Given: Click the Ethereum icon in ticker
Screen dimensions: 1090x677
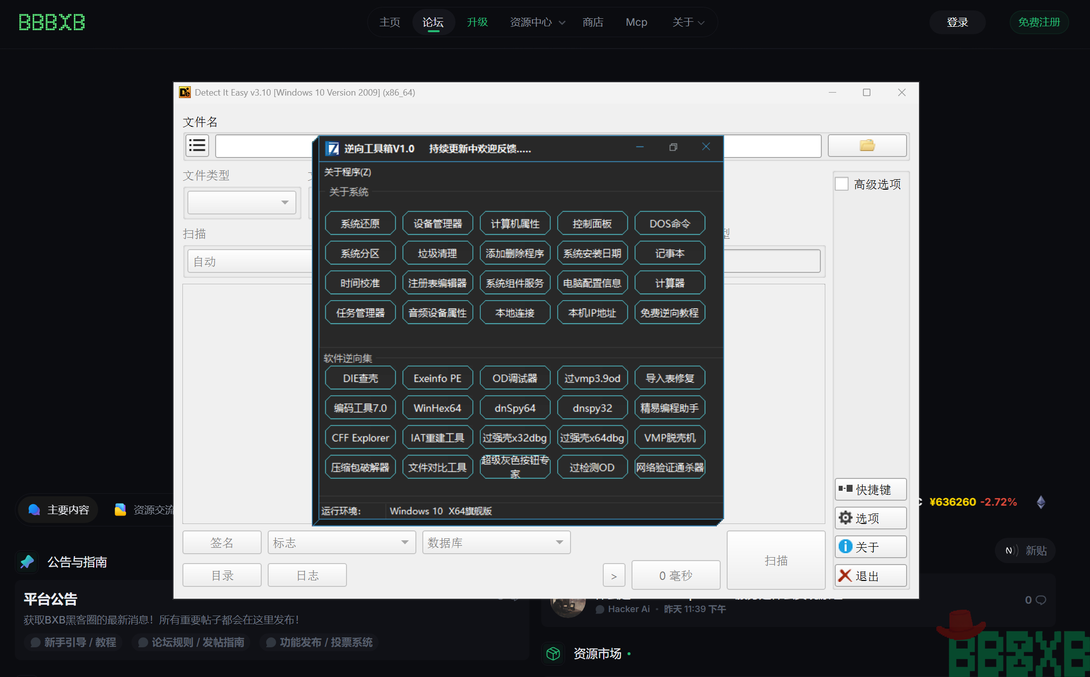Looking at the screenshot, I should click(1041, 502).
